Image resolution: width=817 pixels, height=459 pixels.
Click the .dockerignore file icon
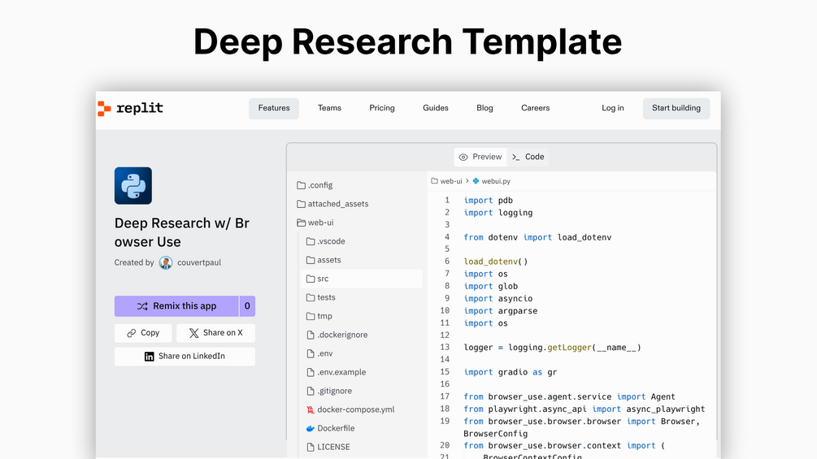click(x=311, y=336)
